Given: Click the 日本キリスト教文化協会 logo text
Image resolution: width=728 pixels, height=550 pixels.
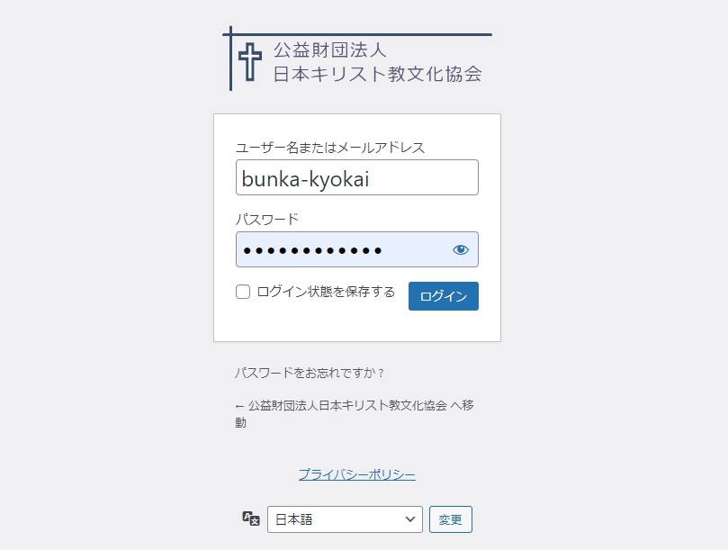Looking at the screenshot, I should tap(377, 75).
